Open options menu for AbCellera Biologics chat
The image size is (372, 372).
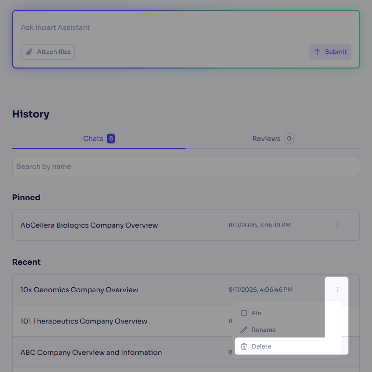pyautogui.click(x=337, y=225)
